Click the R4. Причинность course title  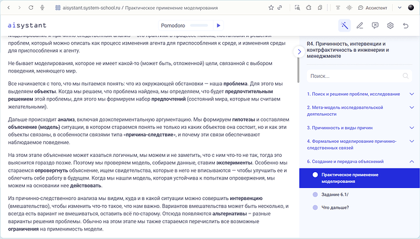point(348,50)
